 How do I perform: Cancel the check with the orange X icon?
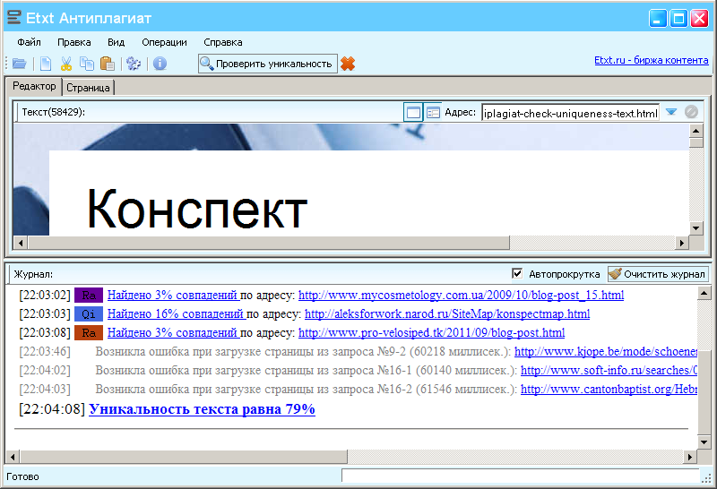click(348, 64)
